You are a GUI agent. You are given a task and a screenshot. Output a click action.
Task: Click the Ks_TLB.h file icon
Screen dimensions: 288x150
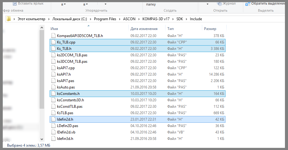53,48
